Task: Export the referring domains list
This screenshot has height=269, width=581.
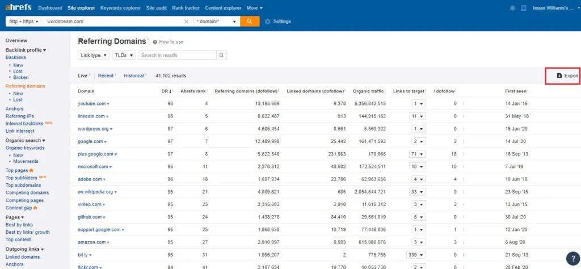Action: coord(567,75)
